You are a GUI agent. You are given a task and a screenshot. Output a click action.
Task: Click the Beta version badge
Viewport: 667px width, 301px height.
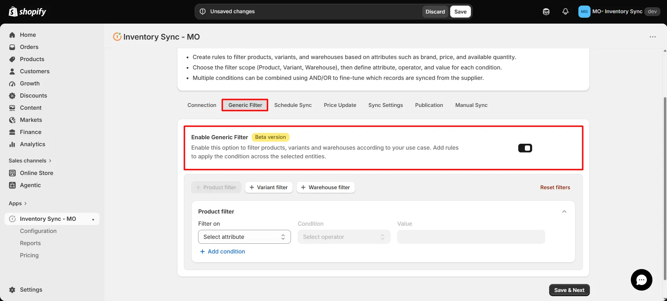[x=270, y=137]
